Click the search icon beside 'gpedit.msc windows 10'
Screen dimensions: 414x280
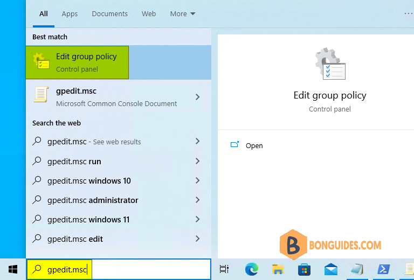[37, 180]
